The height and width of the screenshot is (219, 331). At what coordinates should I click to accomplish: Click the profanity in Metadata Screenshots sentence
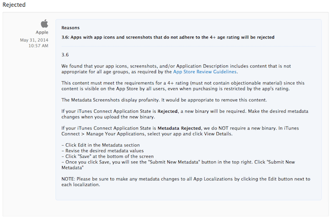(164, 100)
